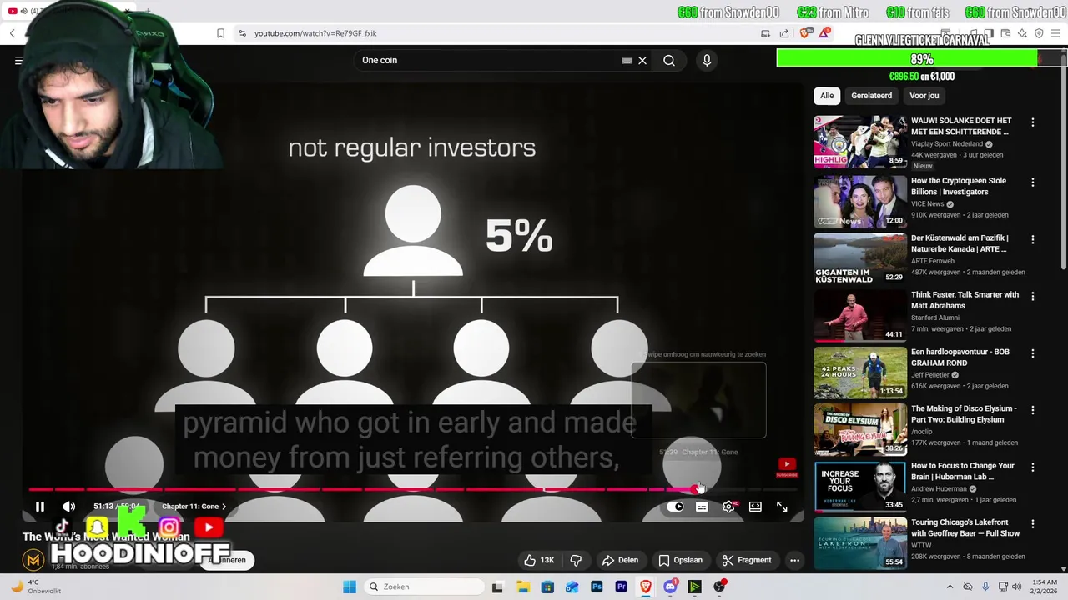The image size is (1068, 600).
Task: Open File Explorer from the taskbar
Action: pyautogui.click(x=522, y=587)
